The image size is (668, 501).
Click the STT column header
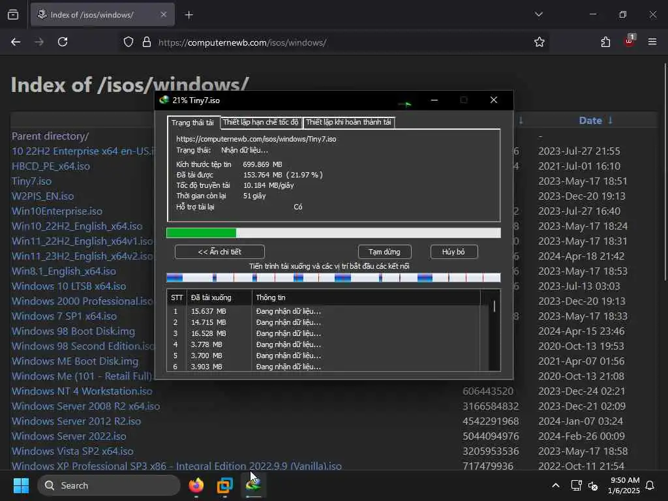(177, 297)
